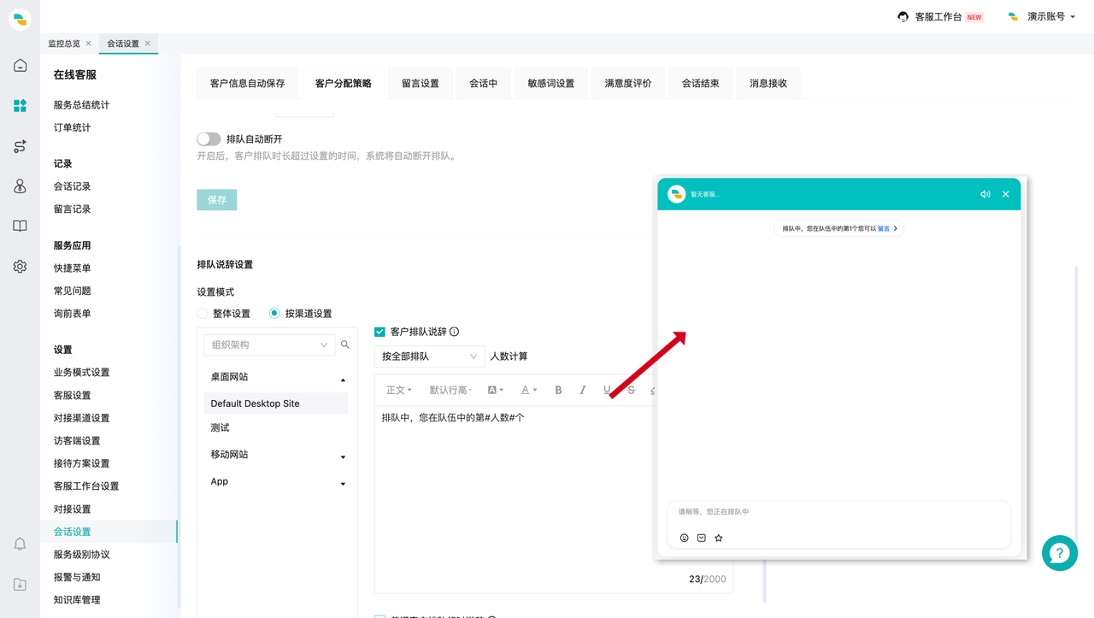Image resolution: width=1094 pixels, height=618 pixels.
Task: Click the 保存 button
Action: [x=216, y=199]
